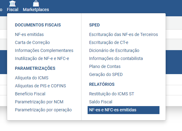
Task: Open the Fiscal menu label
Action: (13, 10)
